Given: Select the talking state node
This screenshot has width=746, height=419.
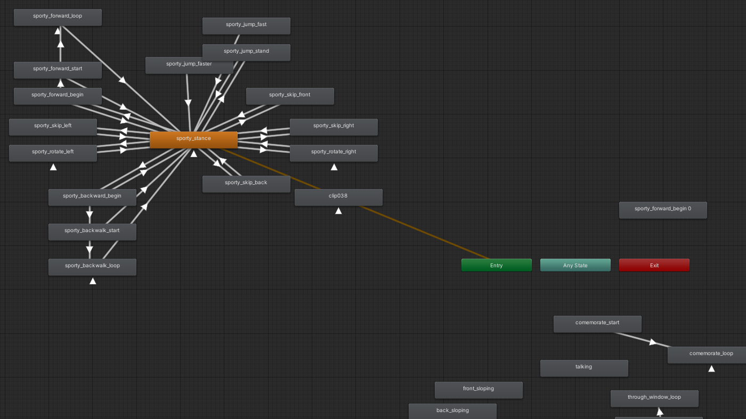Looking at the screenshot, I should (x=584, y=368).
